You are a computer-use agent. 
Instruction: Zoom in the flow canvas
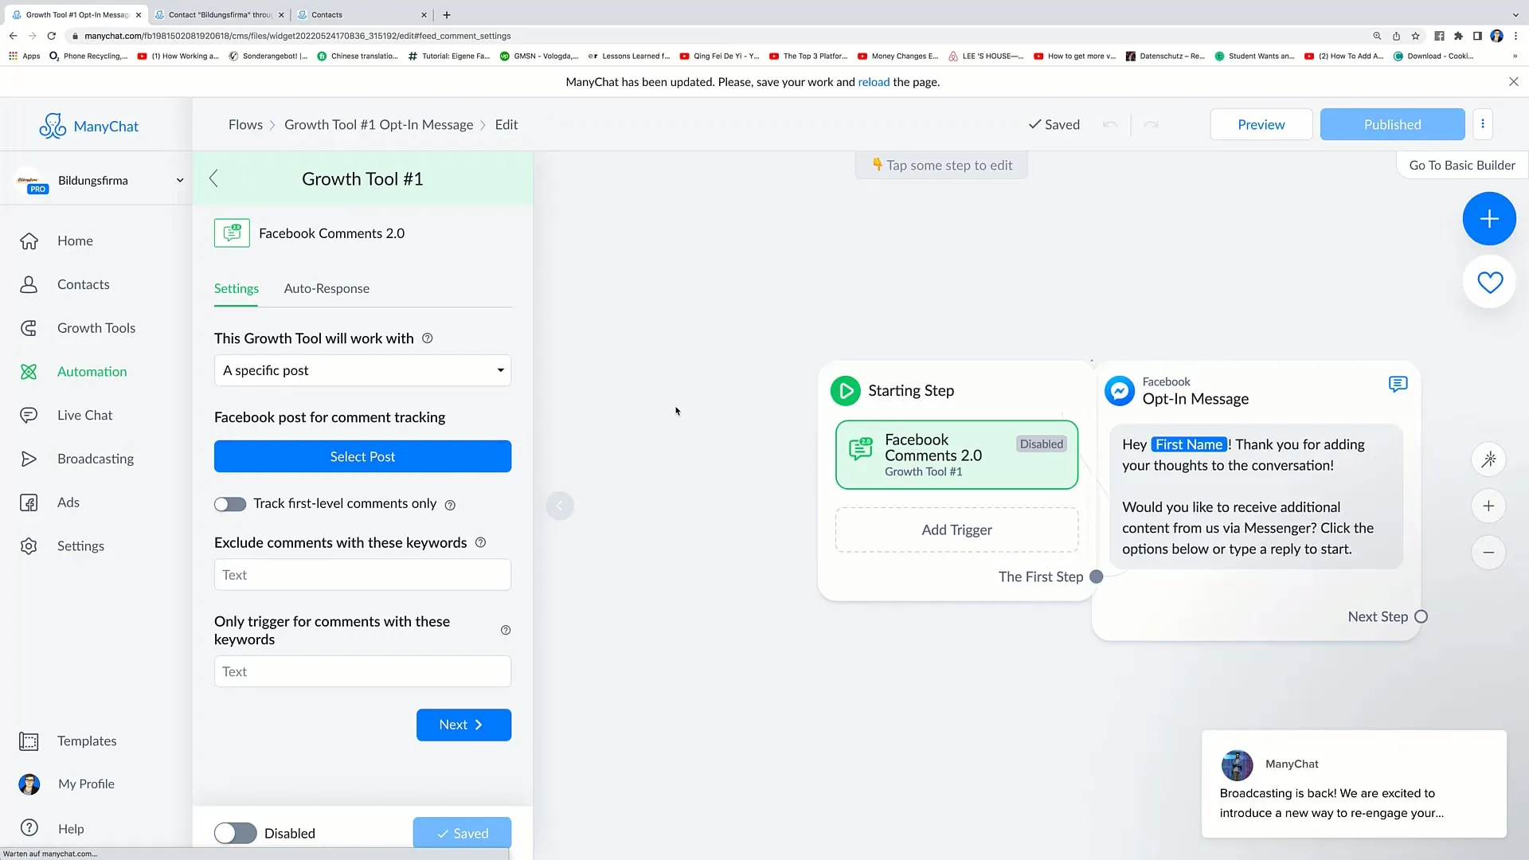pyautogui.click(x=1488, y=506)
